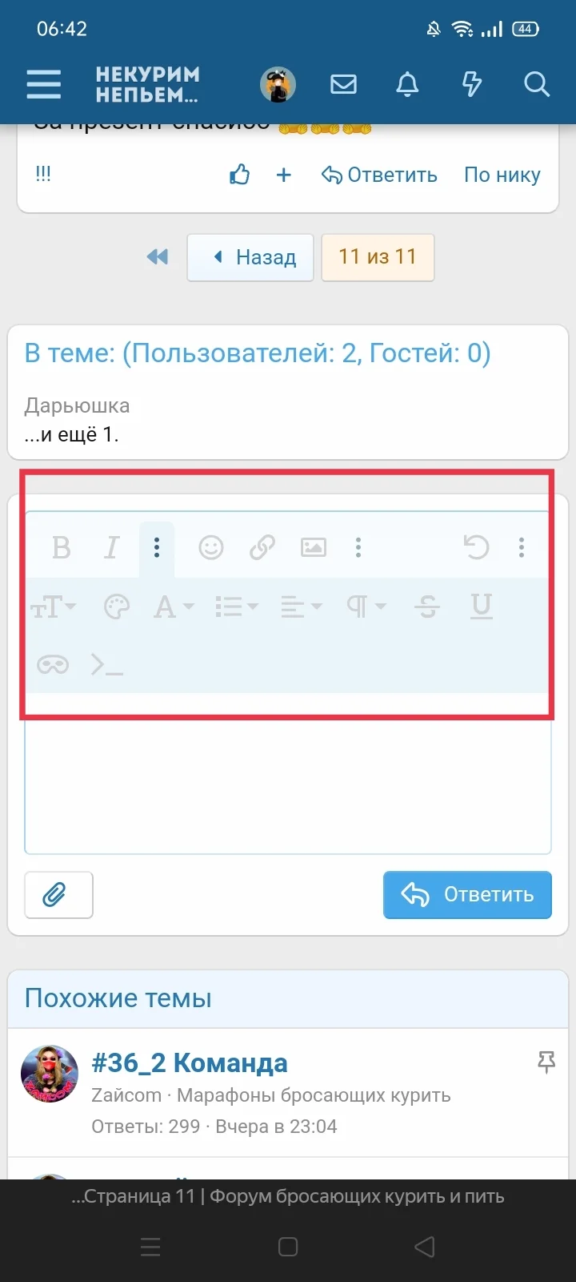Insert an image in the editor
Image resolution: width=576 pixels, height=1282 pixels.
click(313, 547)
